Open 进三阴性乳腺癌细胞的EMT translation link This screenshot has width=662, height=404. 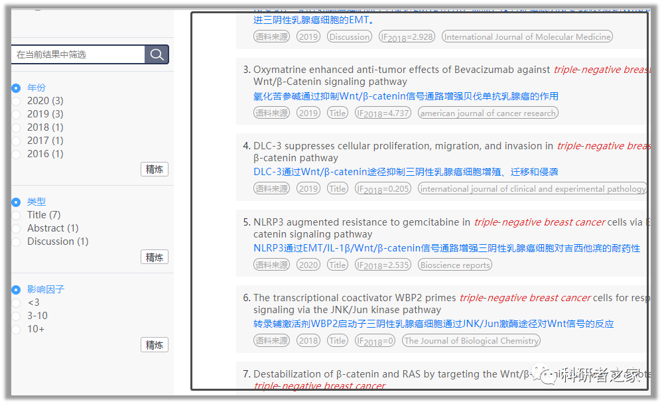tap(314, 20)
